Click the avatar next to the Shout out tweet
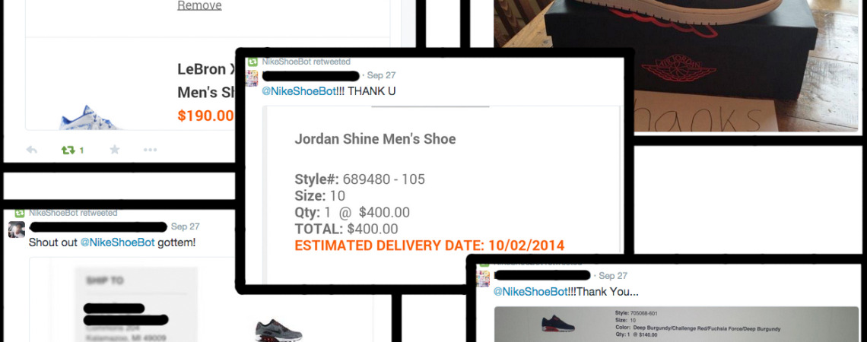 coord(17,230)
